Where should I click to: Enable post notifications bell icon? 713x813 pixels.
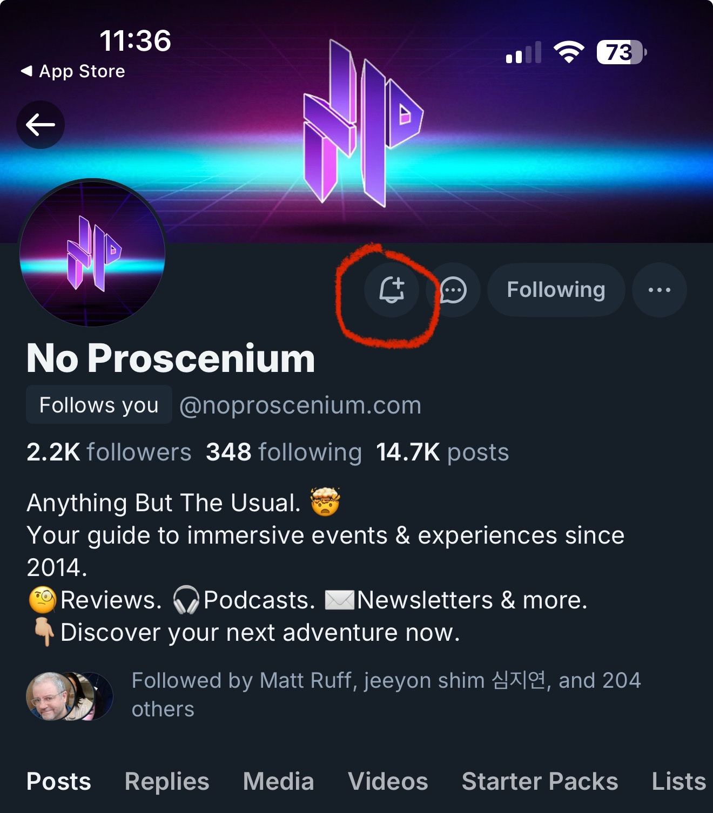coord(392,290)
